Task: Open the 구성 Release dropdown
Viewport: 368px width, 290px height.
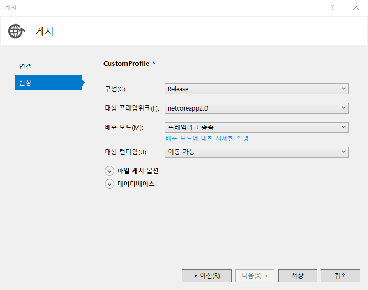Action: [257, 89]
